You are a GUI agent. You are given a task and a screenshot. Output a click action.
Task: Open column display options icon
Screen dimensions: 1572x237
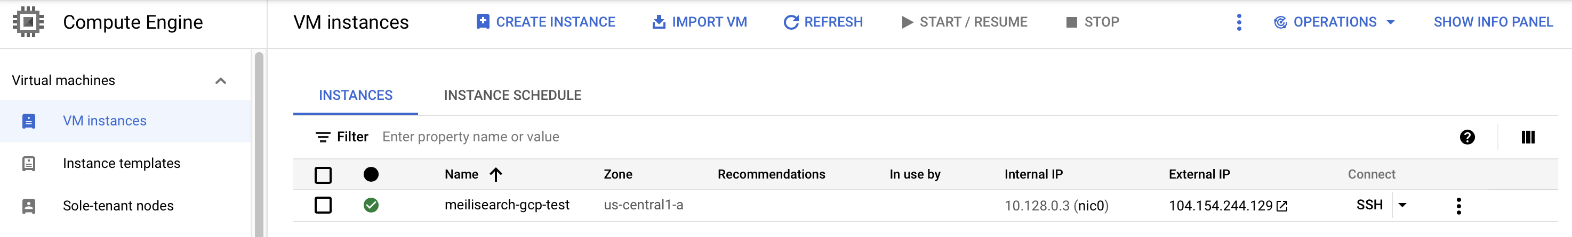coord(1527,137)
